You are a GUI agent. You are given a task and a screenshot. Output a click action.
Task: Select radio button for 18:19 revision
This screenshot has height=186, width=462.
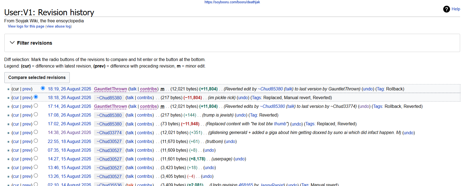tap(43, 88)
